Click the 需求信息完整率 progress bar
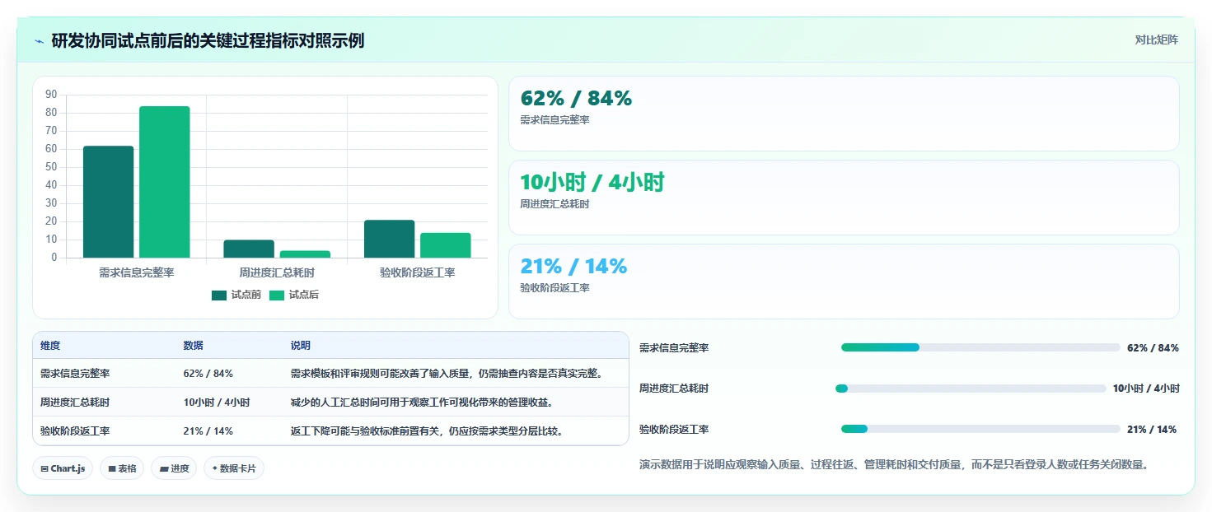This screenshot has height=512, width=1212. coord(980,347)
